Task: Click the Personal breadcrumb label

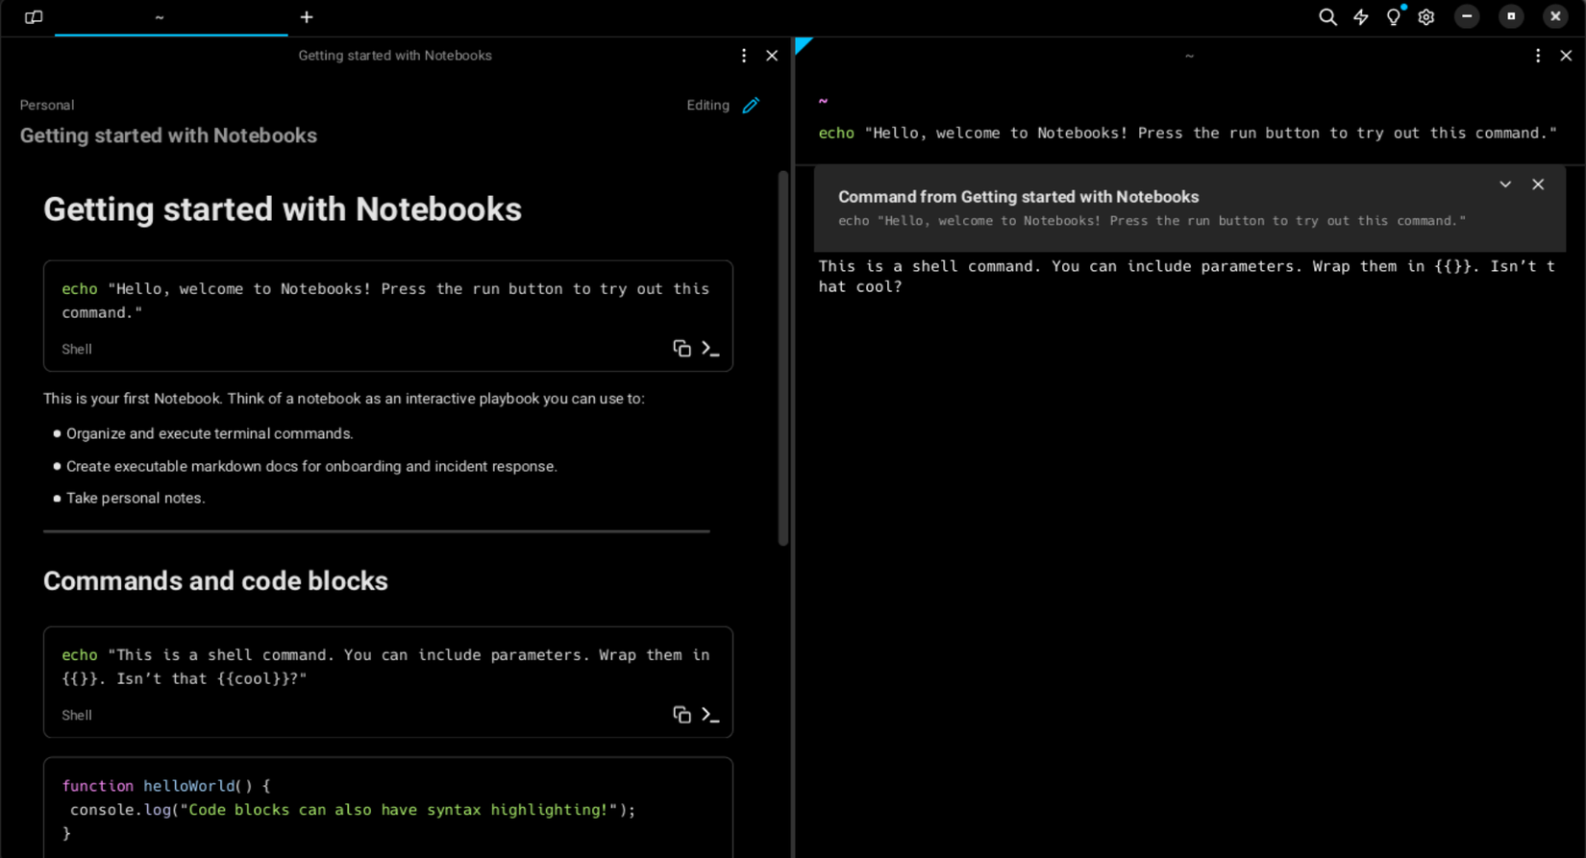Action: [47, 106]
